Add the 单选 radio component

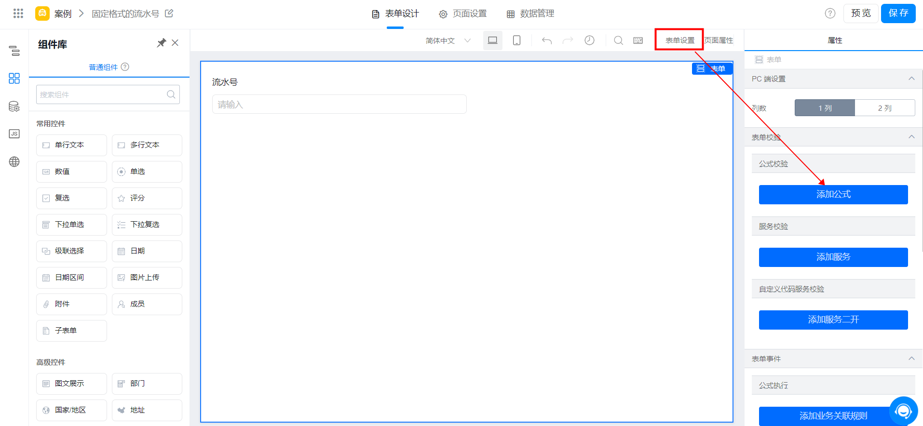[147, 172]
